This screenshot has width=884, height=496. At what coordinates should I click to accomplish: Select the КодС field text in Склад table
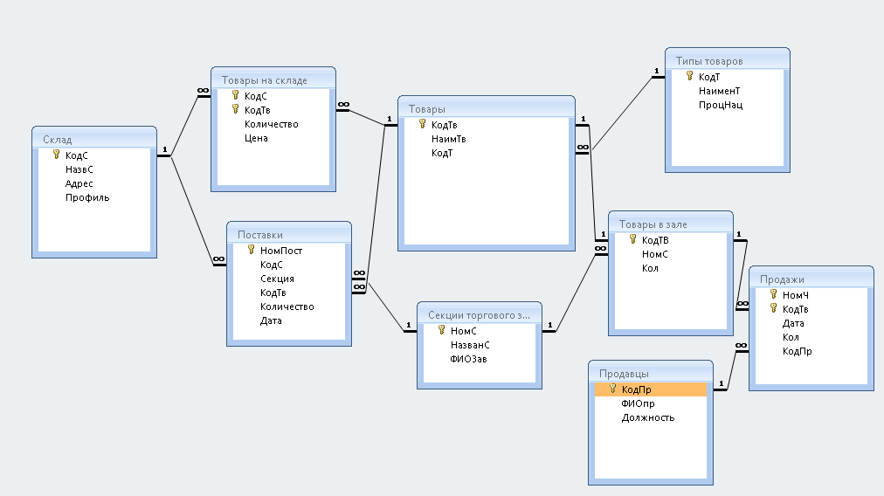point(76,155)
